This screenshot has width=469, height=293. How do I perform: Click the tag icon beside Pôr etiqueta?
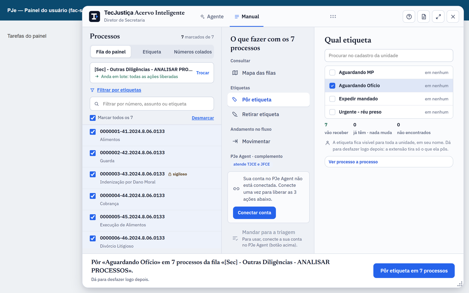(x=235, y=100)
